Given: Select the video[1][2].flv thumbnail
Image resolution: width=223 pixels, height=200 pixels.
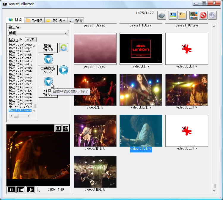Looking at the screenshot, I should click(x=141, y=90).
